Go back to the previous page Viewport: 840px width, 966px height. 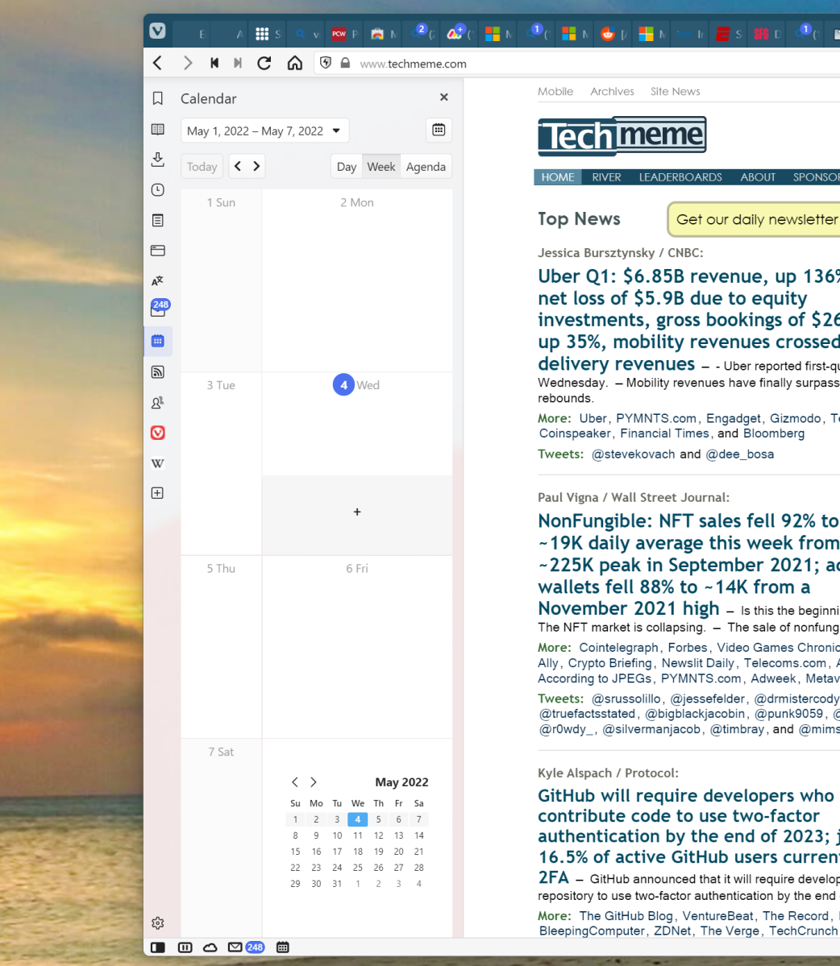[158, 63]
